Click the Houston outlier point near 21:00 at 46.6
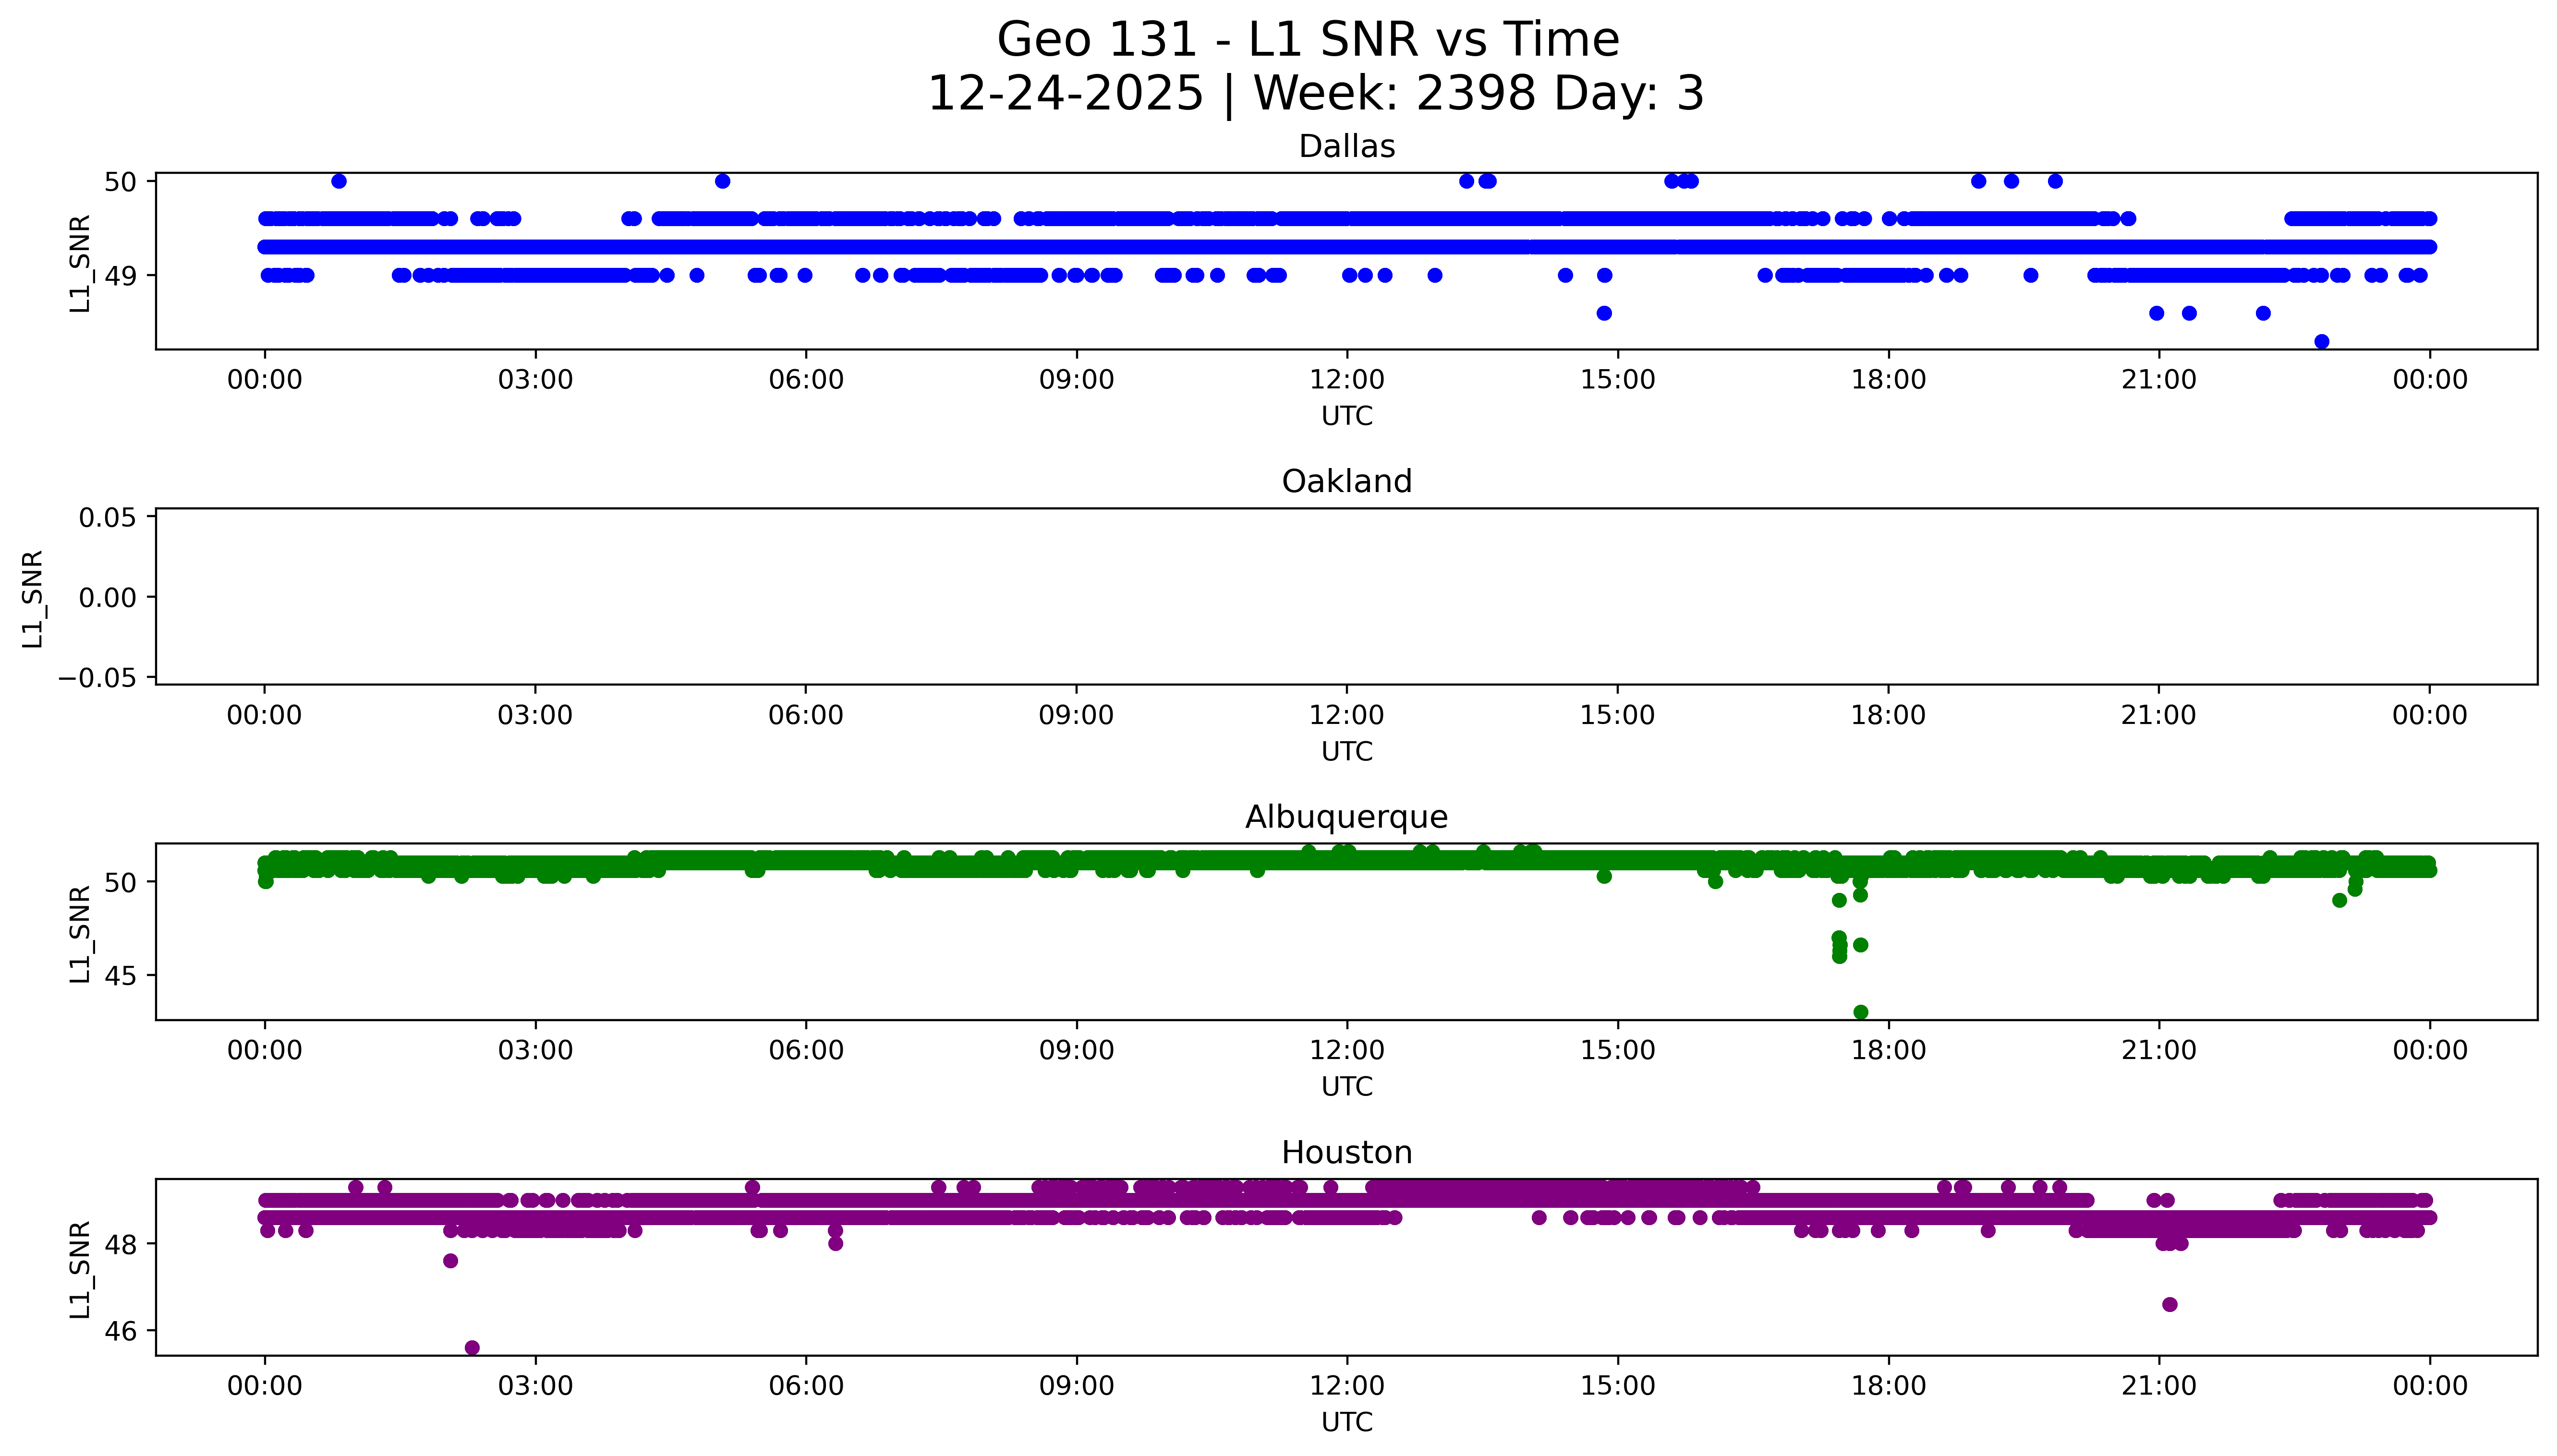2557x1456 pixels. click(x=2170, y=1304)
